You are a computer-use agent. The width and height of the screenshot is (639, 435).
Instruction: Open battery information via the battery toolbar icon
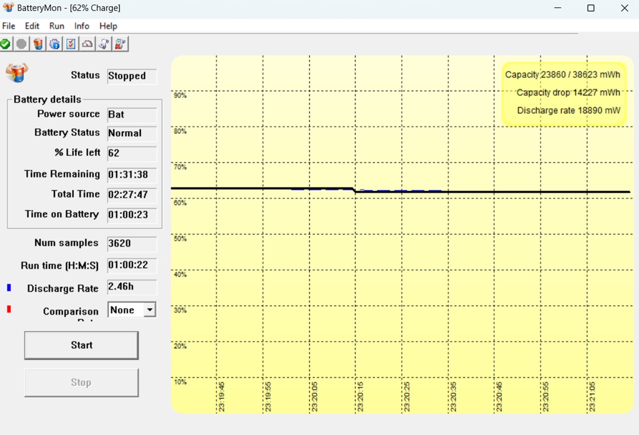(38, 44)
